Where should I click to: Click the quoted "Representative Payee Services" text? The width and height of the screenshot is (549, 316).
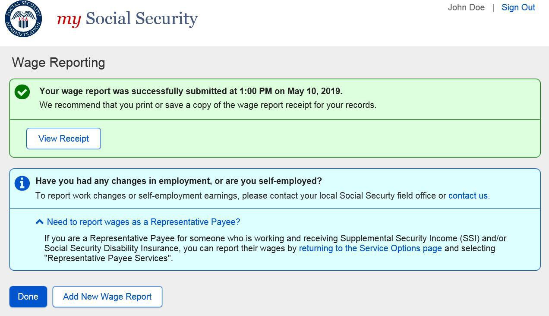point(108,258)
